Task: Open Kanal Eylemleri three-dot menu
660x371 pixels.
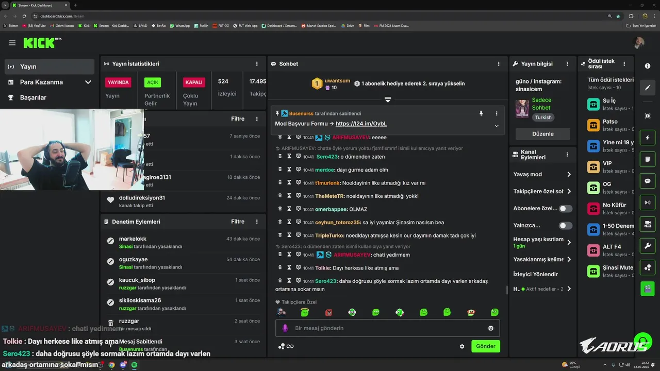Action: (567, 155)
